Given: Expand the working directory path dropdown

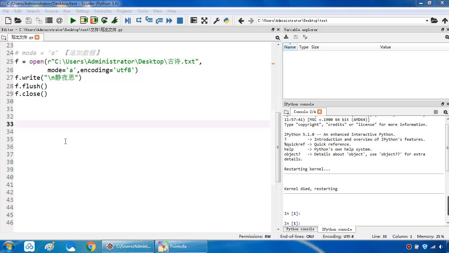Looking at the screenshot, I should tap(427, 20).
